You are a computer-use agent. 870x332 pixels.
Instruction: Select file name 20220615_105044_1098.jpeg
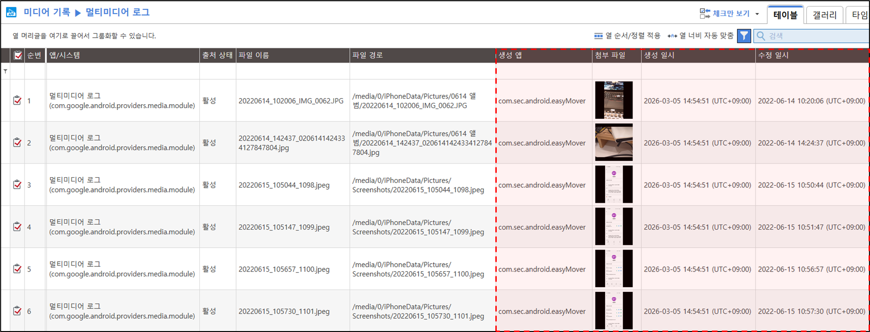(284, 185)
